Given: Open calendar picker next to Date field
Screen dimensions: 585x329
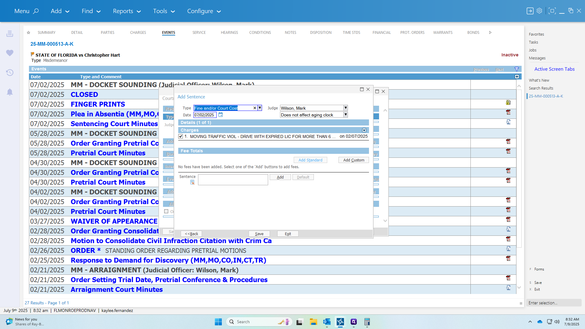Looking at the screenshot, I should tap(221, 115).
